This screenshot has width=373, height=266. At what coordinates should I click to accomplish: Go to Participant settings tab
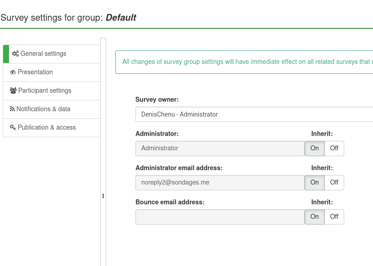45,90
